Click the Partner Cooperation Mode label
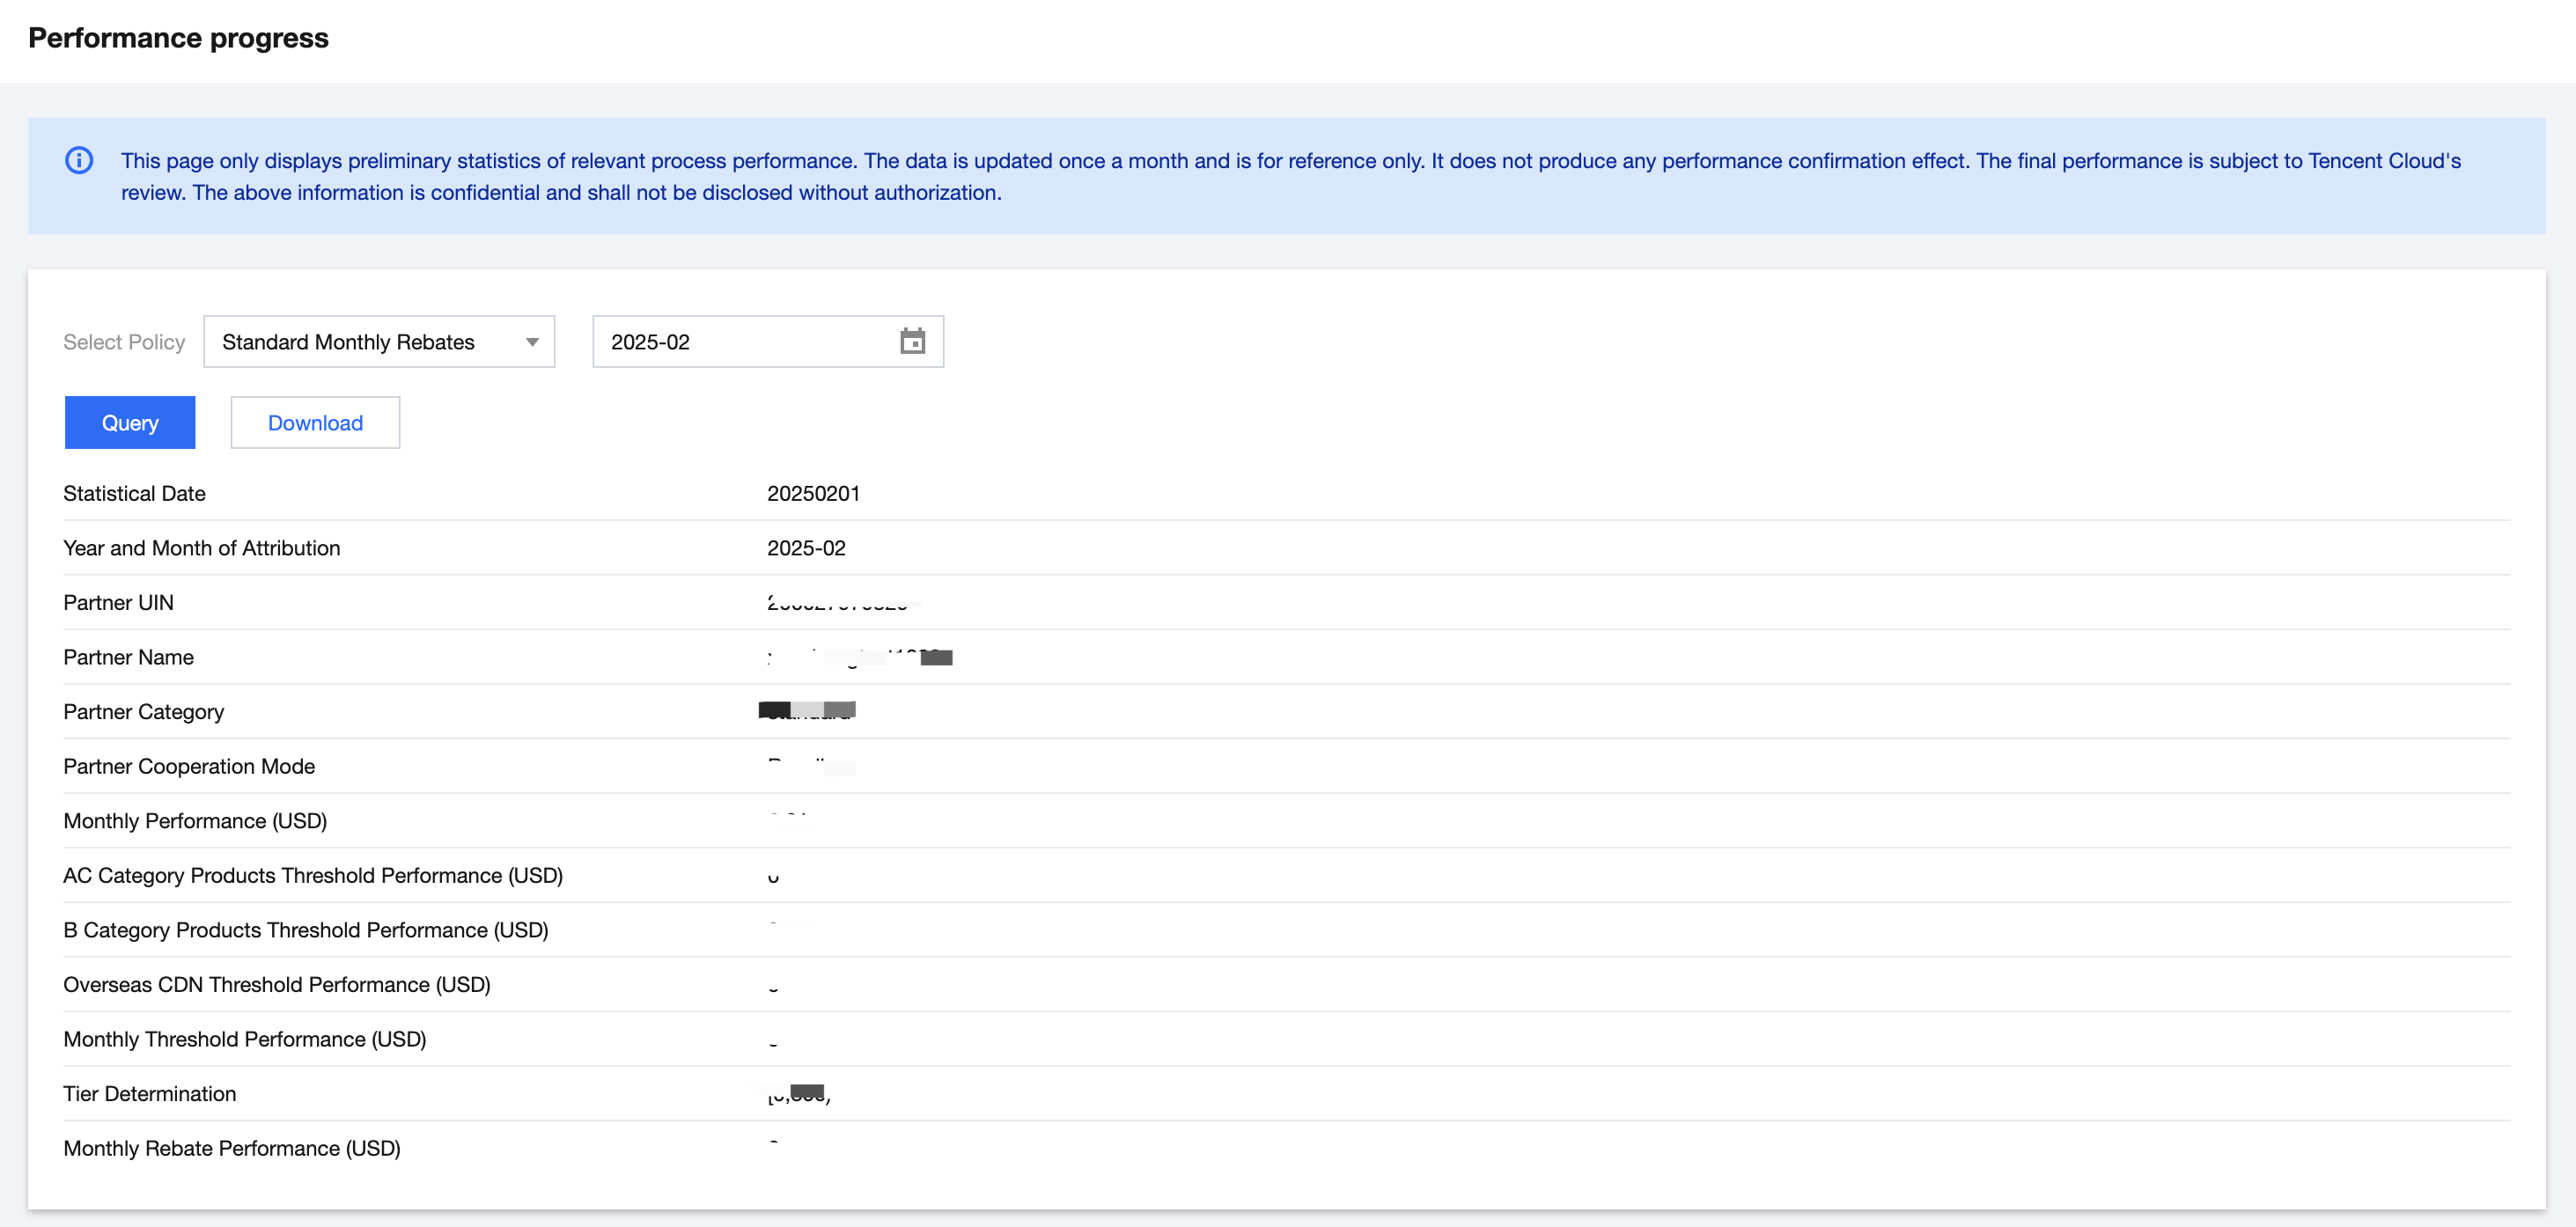Viewport: 2576px width, 1227px height. [189, 766]
